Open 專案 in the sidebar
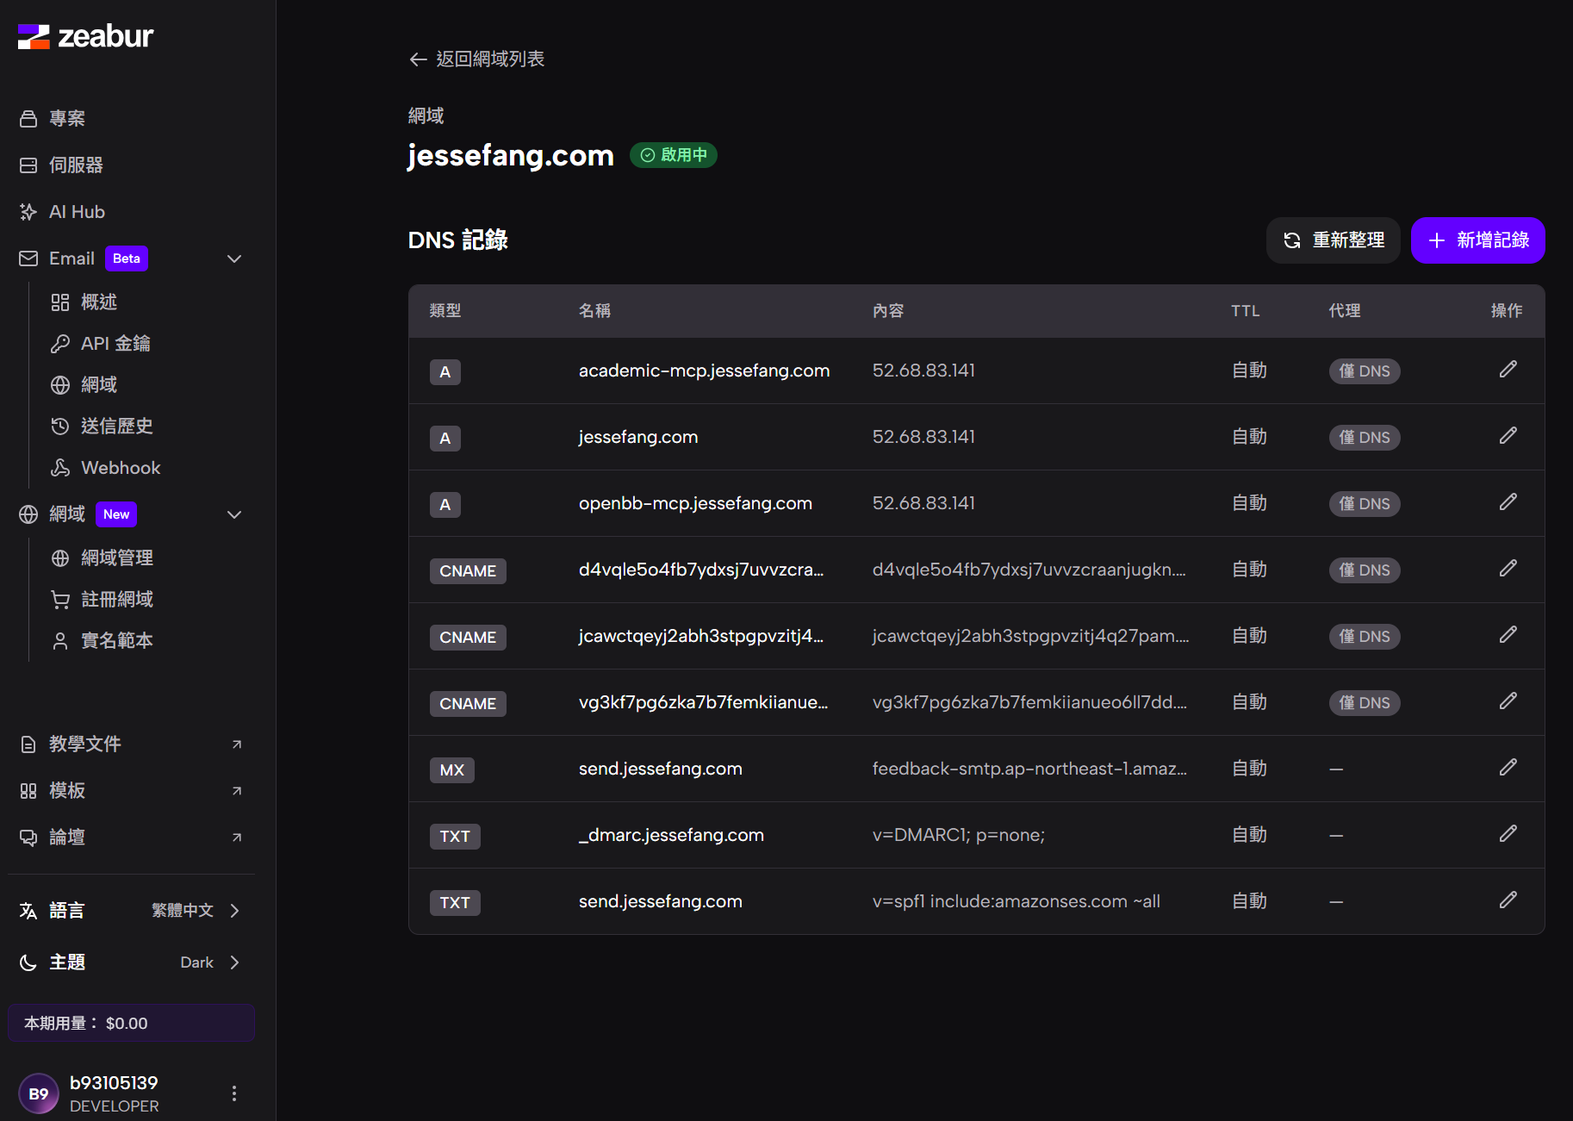 coord(67,118)
